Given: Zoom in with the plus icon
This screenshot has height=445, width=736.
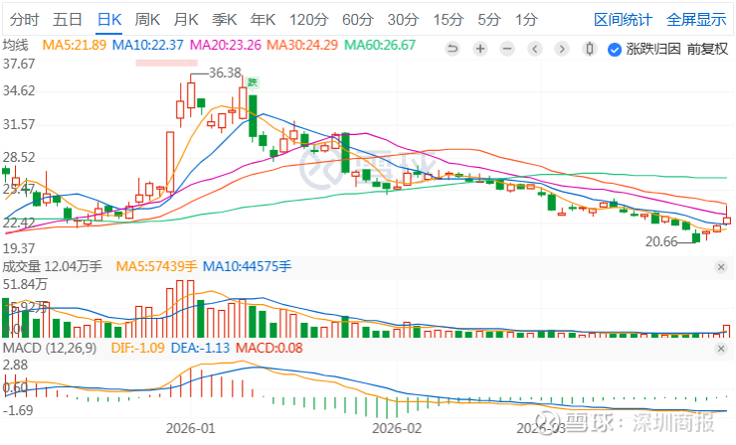Looking at the screenshot, I should [480, 48].
